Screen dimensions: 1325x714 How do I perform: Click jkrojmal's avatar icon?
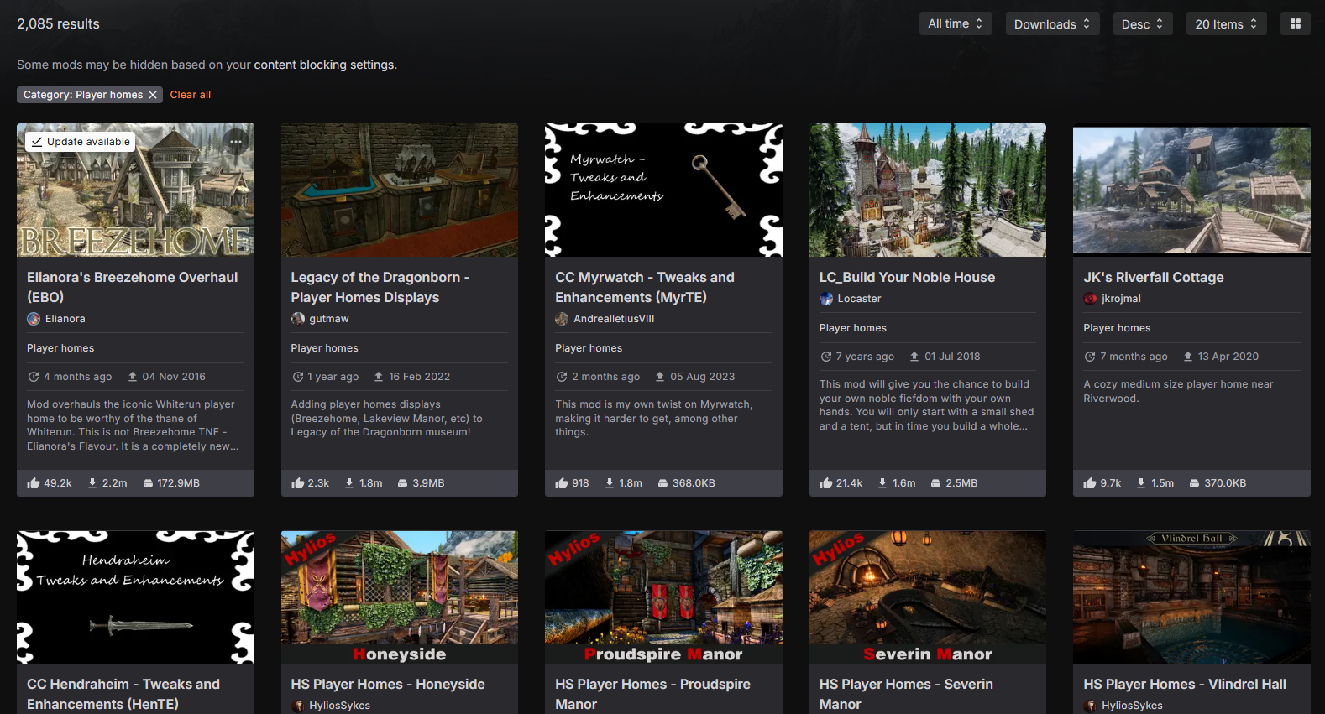point(1090,299)
